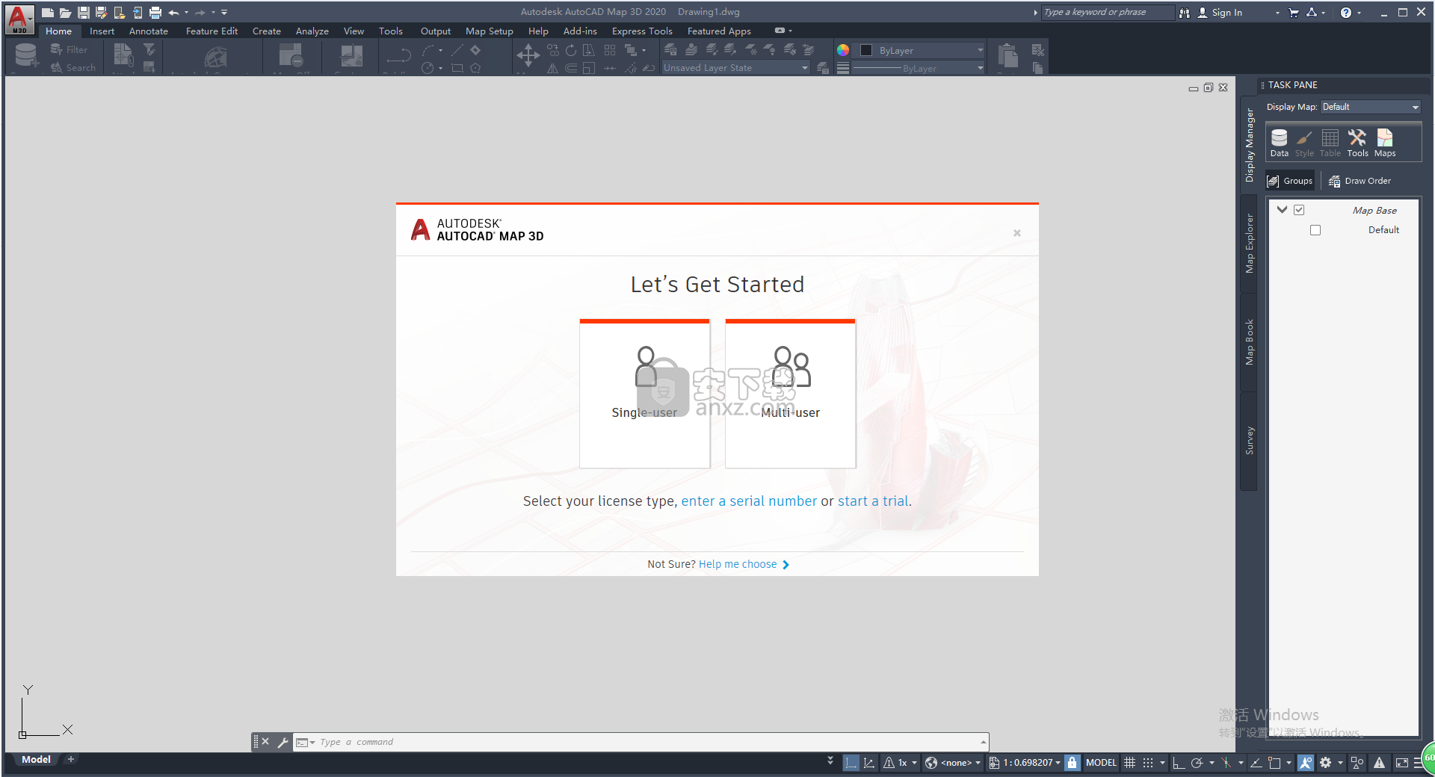The height and width of the screenshot is (777, 1435).
Task: Expand the quick access toolbar customize arrow
Action: [x=224, y=13]
